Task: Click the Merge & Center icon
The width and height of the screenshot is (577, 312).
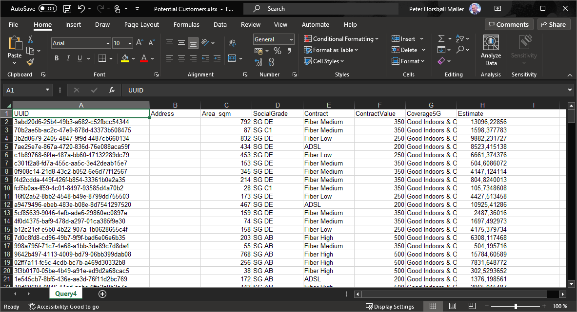Action: pyautogui.click(x=233, y=58)
